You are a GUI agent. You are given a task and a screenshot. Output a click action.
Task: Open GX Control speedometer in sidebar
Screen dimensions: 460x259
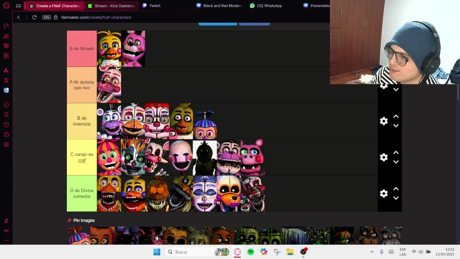[6, 26]
